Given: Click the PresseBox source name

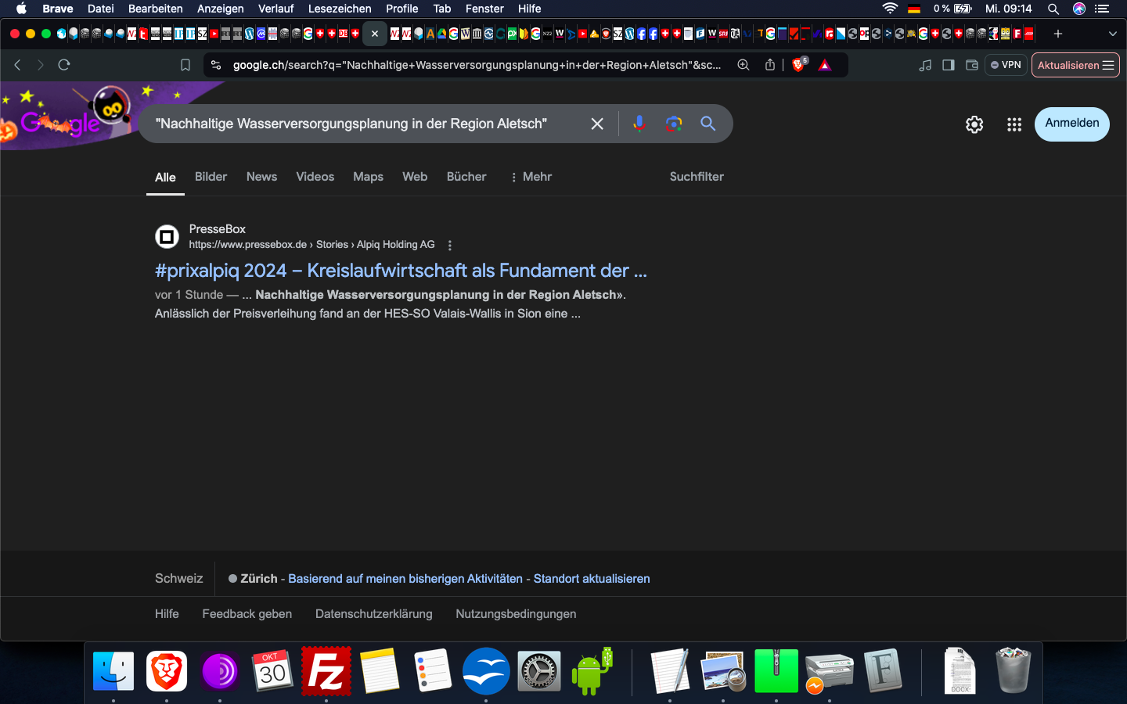Looking at the screenshot, I should click(x=218, y=229).
